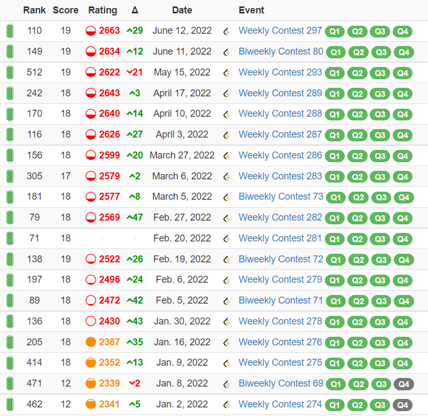Click the green bar icon in Weekly Contest 297 row
428x416 pixels.
pyautogui.click(x=10, y=31)
